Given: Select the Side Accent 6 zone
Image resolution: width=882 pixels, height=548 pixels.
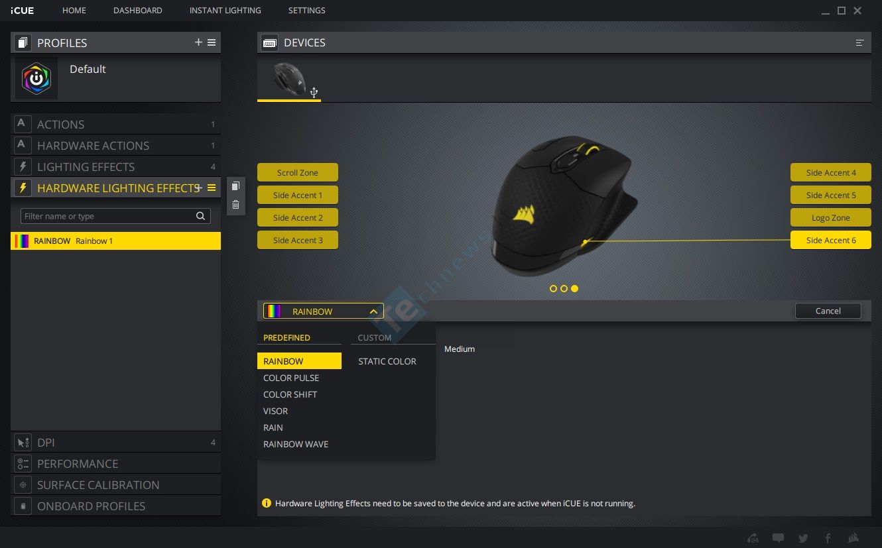Looking at the screenshot, I should pyautogui.click(x=831, y=240).
